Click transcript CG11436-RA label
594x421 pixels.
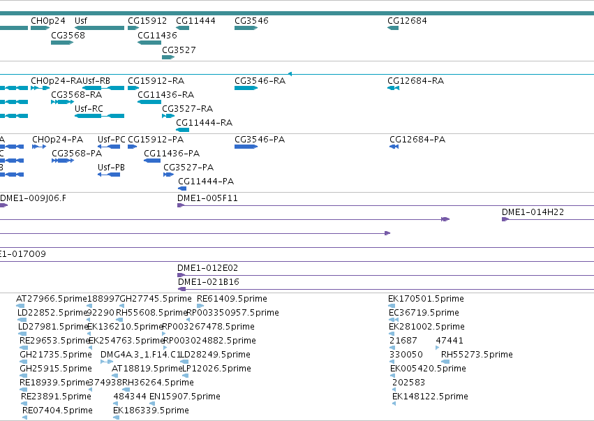coord(166,95)
